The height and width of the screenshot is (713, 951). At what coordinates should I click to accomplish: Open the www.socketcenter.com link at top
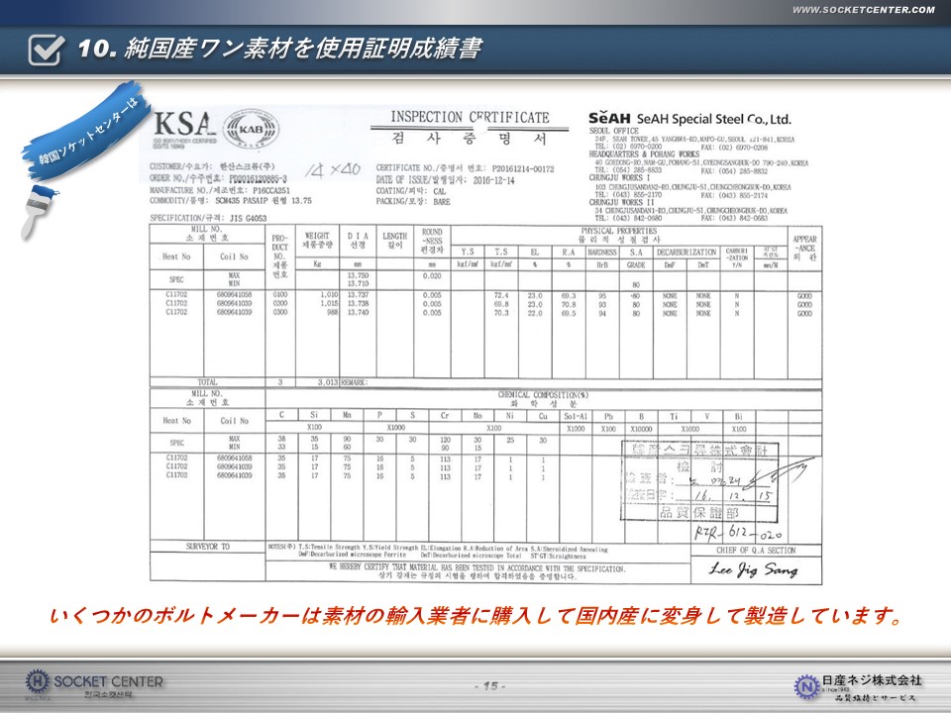click(x=863, y=10)
